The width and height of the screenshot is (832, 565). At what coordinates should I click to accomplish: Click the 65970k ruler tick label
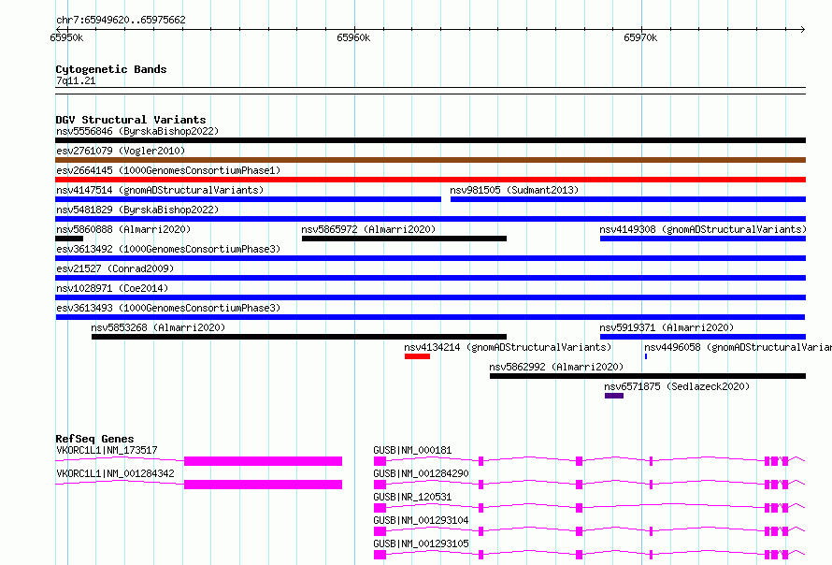click(640, 37)
